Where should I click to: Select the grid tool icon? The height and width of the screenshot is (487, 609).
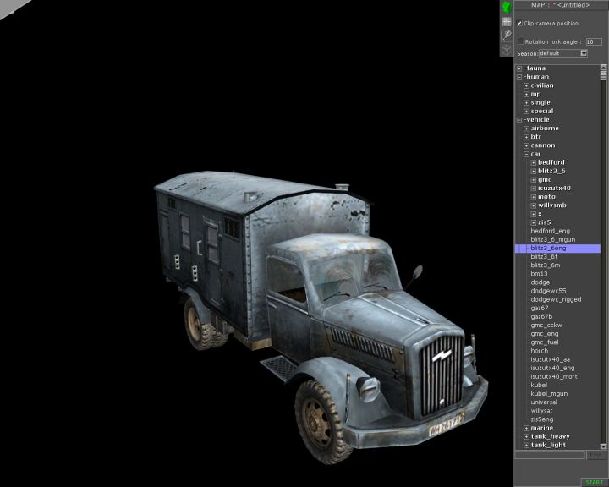click(507, 21)
